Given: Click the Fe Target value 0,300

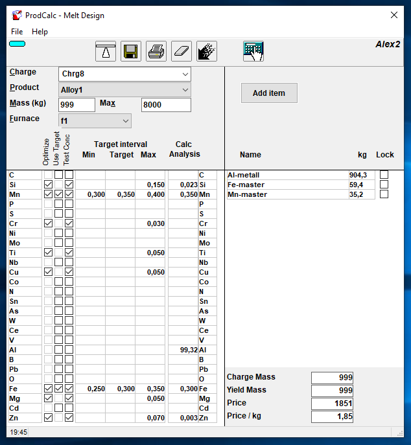Looking at the screenshot, I should [120, 389].
